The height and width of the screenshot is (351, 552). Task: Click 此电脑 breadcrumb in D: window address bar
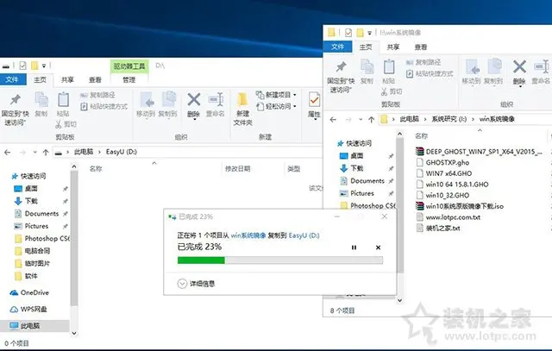pyautogui.click(x=84, y=152)
